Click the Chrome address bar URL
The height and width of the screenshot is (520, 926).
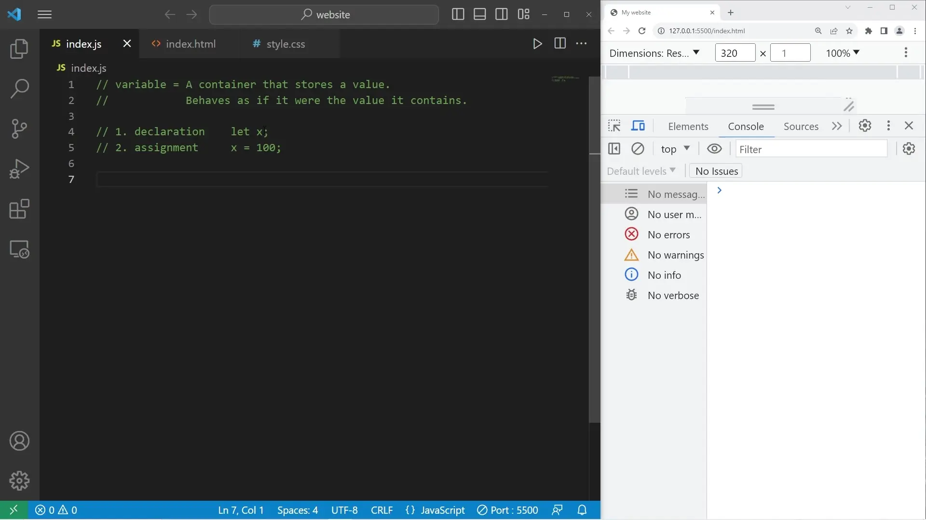[x=707, y=31]
